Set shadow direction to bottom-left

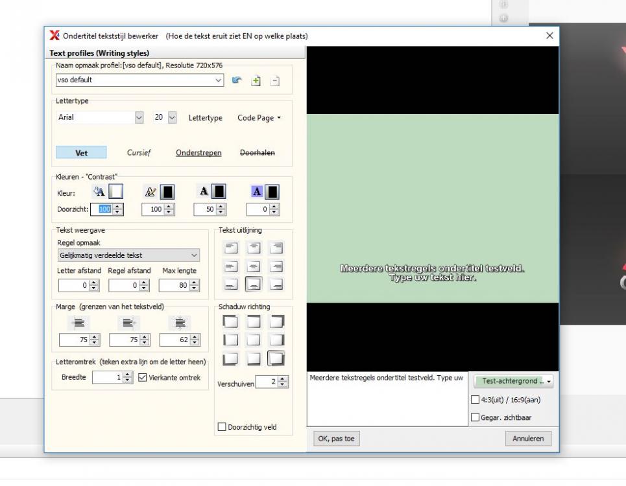[231, 358]
